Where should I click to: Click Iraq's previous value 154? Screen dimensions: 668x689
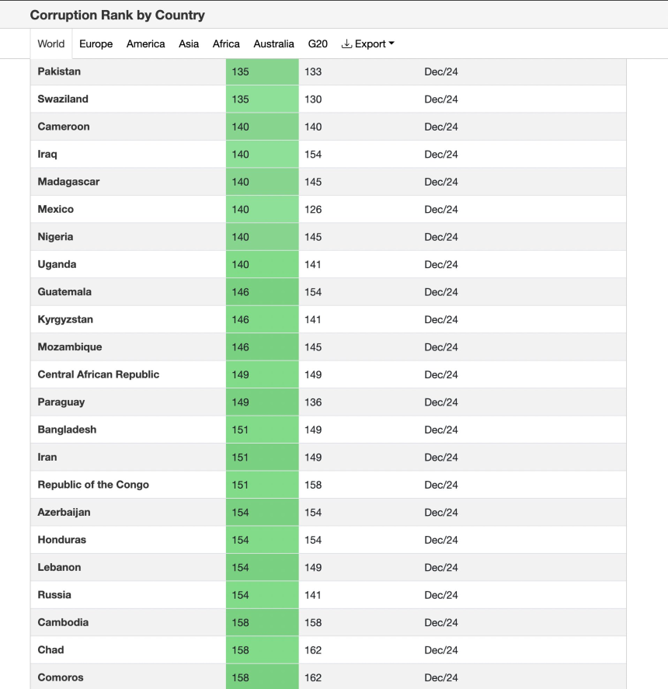point(313,155)
